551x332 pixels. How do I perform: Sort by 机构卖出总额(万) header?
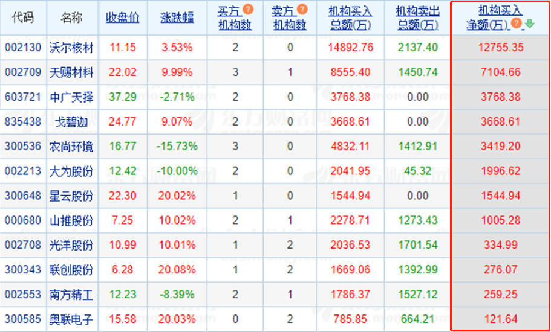point(418,18)
